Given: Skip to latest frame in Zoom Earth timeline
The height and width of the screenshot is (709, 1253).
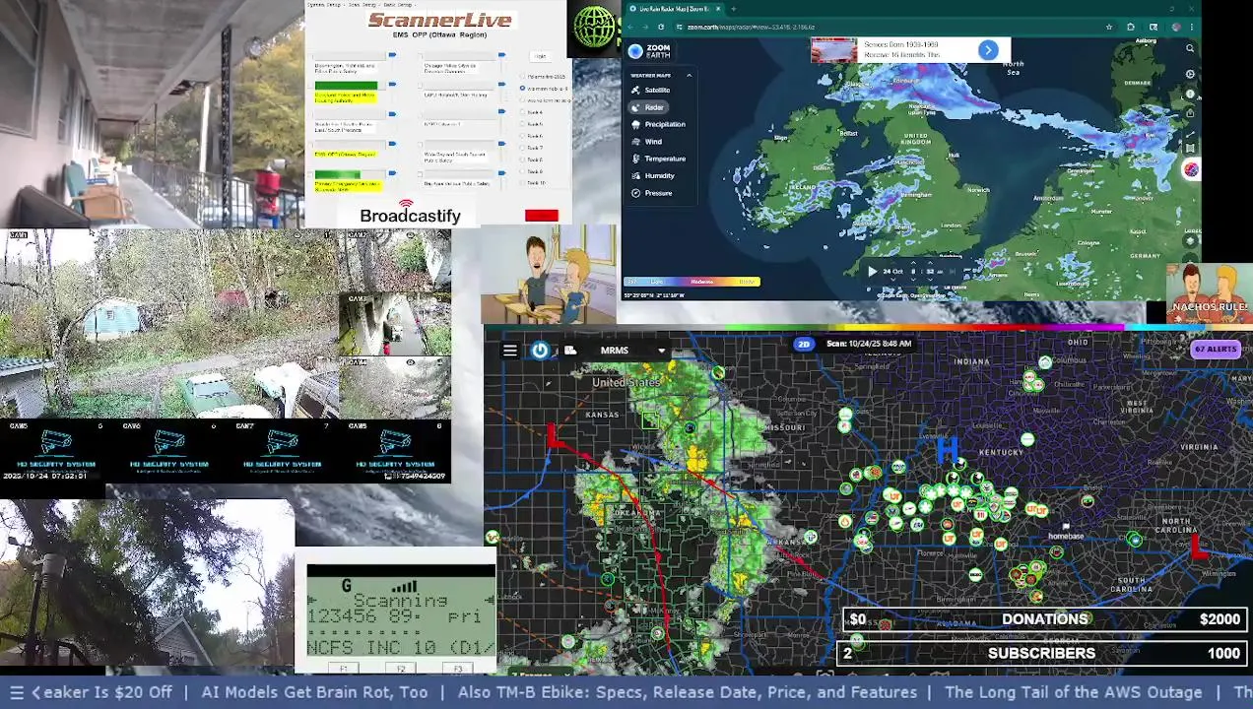Looking at the screenshot, I should [x=955, y=271].
